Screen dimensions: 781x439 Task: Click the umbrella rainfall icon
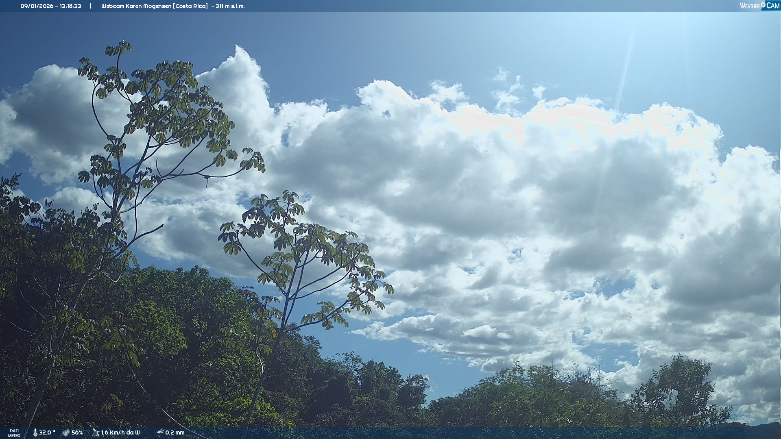point(160,432)
